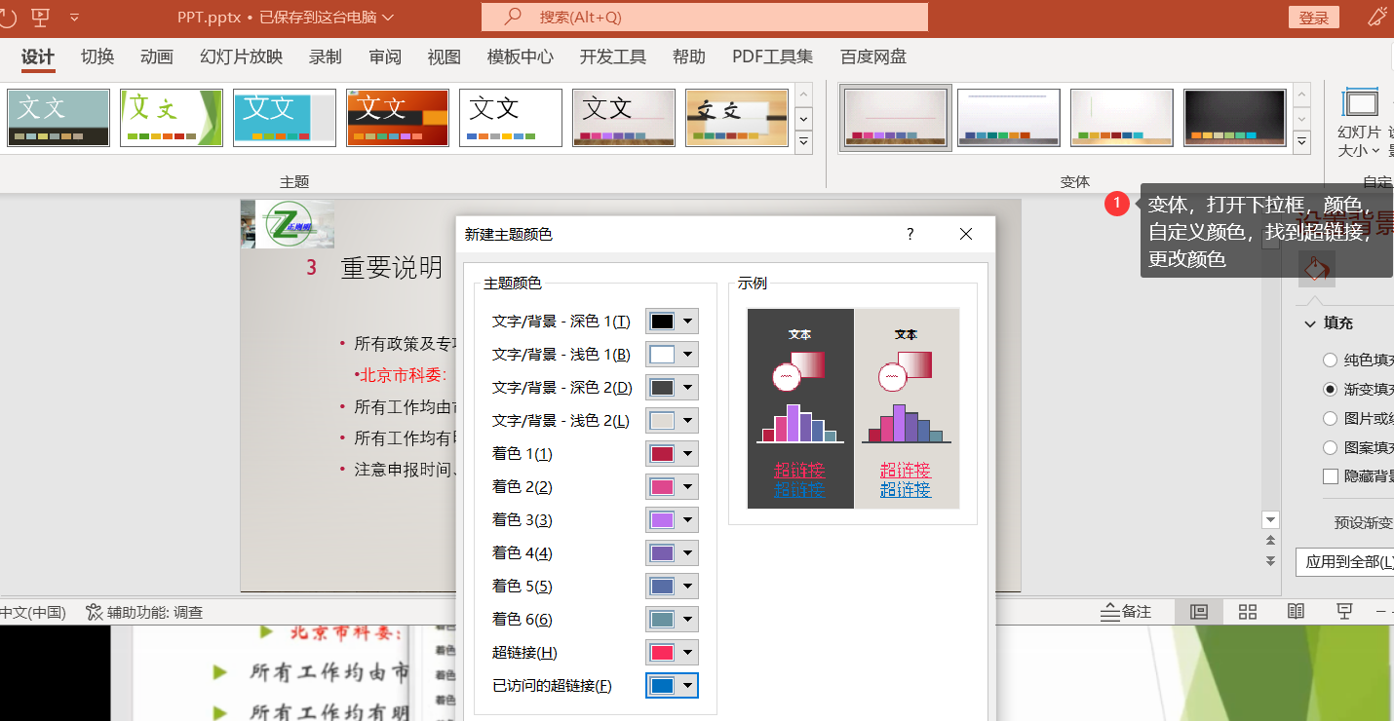Open 文字/背景 - 浅色 1 color dropdown
Viewport: 1394px width, 721px height.
(x=672, y=355)
